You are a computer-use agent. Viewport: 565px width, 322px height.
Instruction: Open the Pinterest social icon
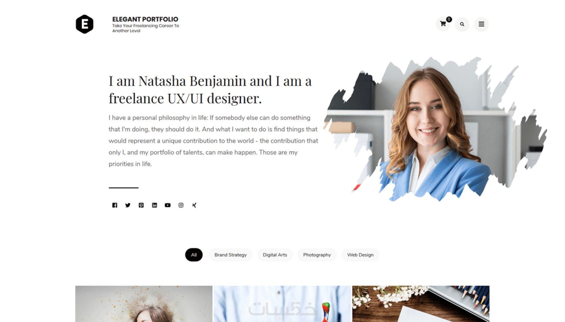point(141,205)
